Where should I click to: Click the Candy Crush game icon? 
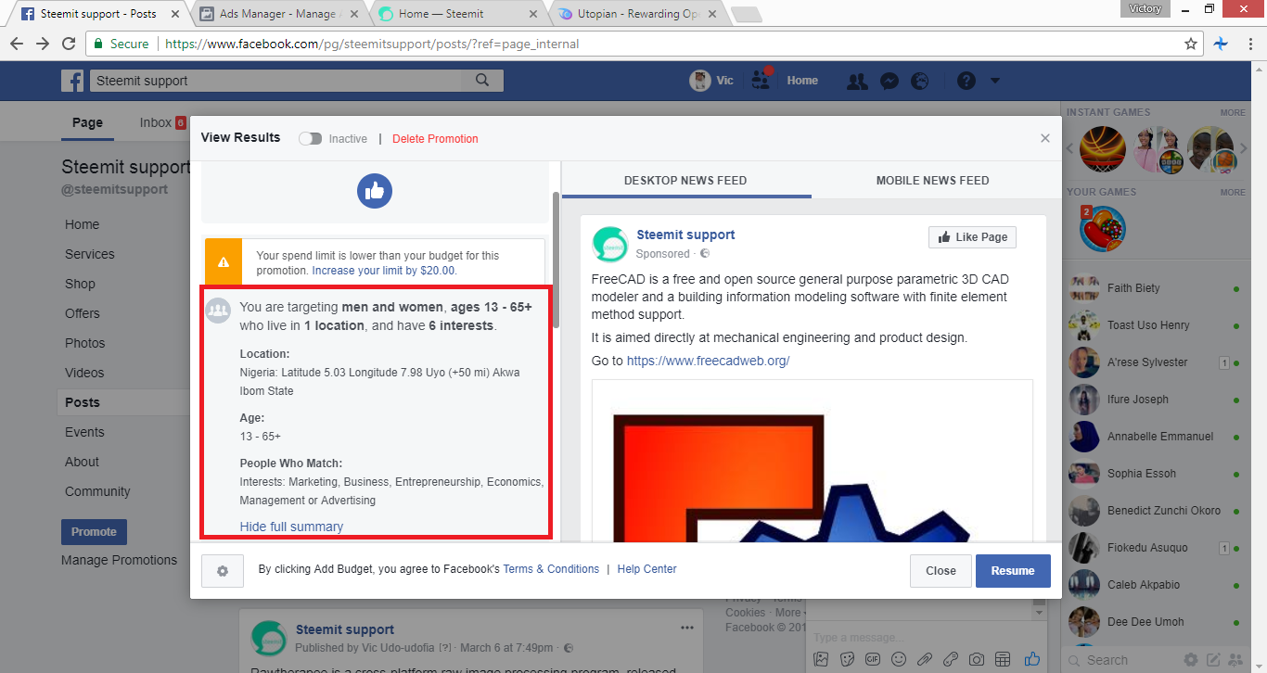[1103, 229]
